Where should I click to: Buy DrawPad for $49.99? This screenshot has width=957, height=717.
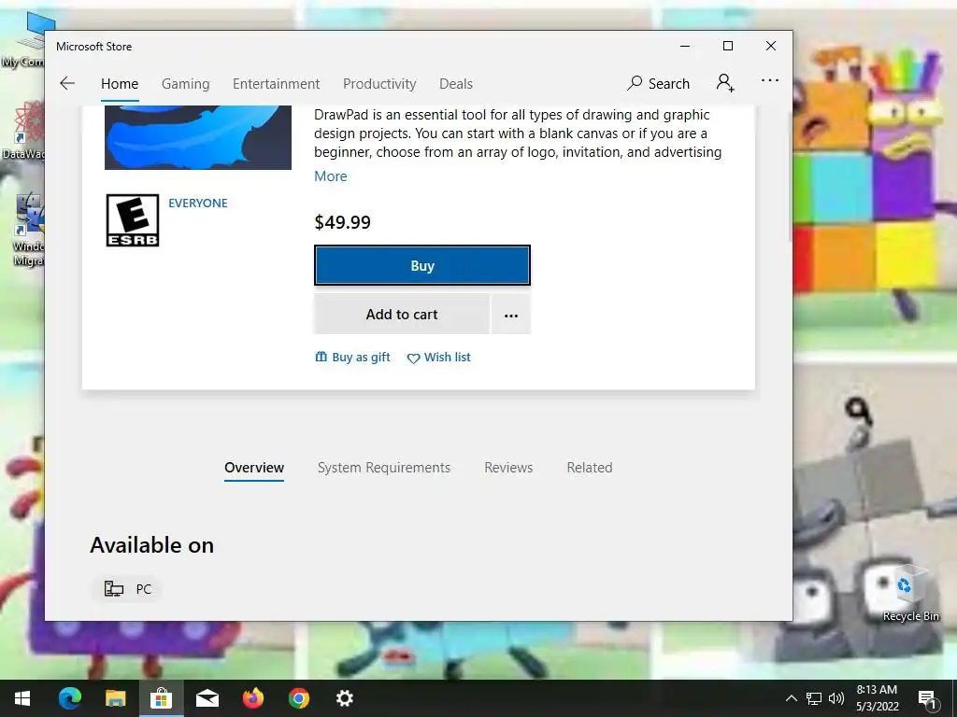(x=422, y=265)
